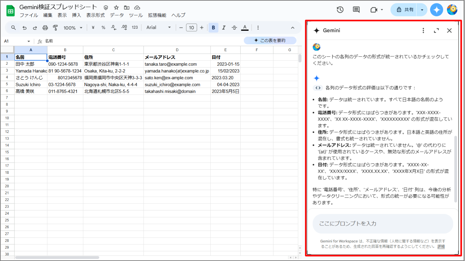The height and width of the screenshot is (261, 465).
Task: Open the 表示 menu
Action: (62, 15)
